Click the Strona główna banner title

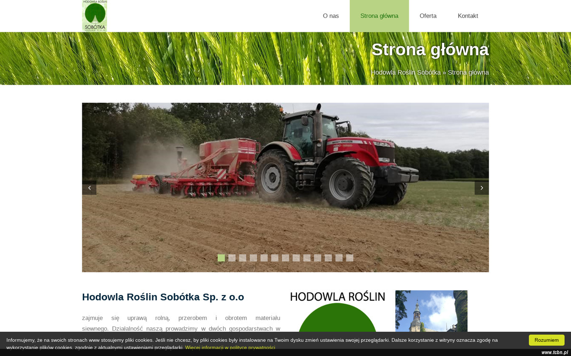(430, 49)
